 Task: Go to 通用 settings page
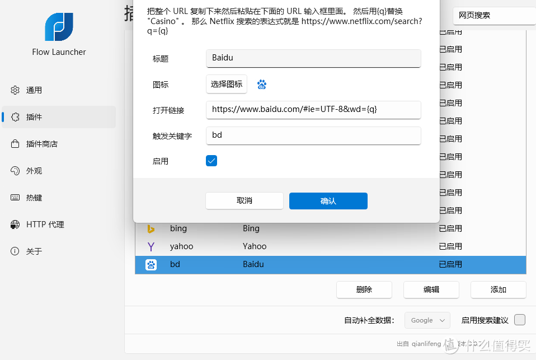(59, 90)
